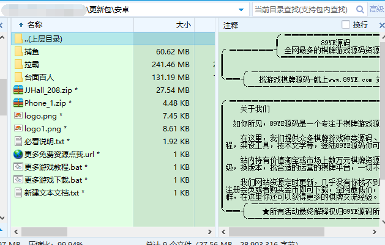Click the up arrow beside 名称 header
The height and width of the screenshot is (245, 385).
tap(21, 25)
